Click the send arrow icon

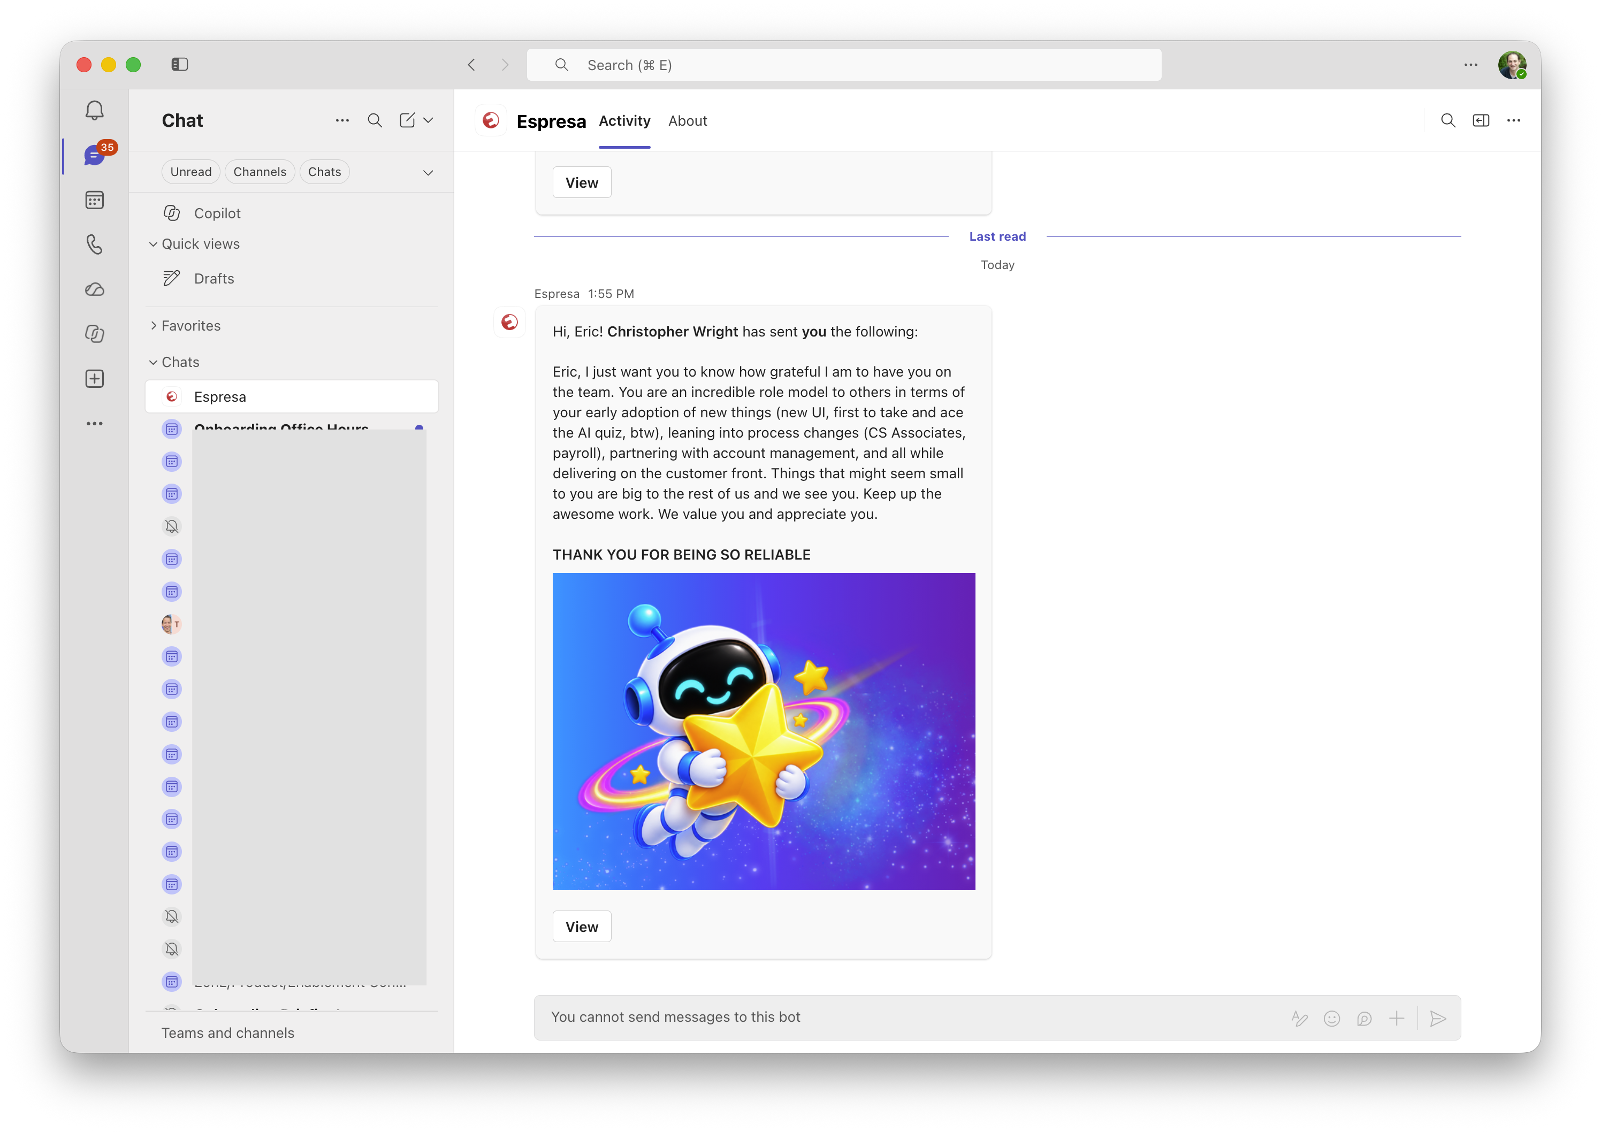pos(1438,1019)
